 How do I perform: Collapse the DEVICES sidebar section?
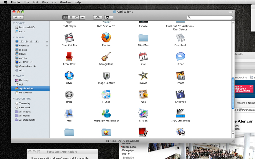[14, 23]
